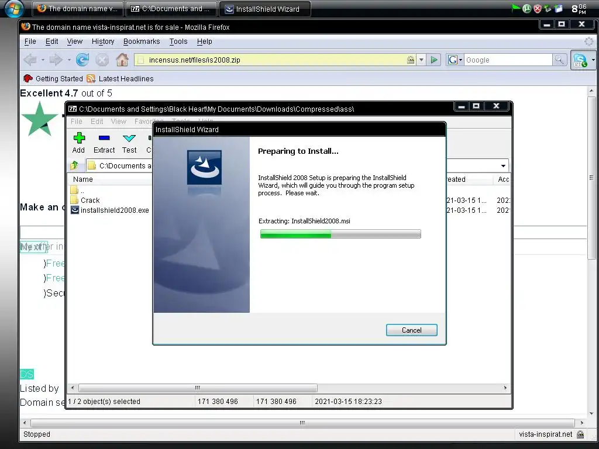This screenshot has height=449, width=599.
Task: Click the 7-Zip 'Acc' column header
Action: [x=503, y=179]
